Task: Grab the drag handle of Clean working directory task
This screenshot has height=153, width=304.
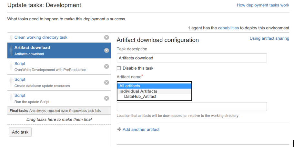Action: [11, 37]
